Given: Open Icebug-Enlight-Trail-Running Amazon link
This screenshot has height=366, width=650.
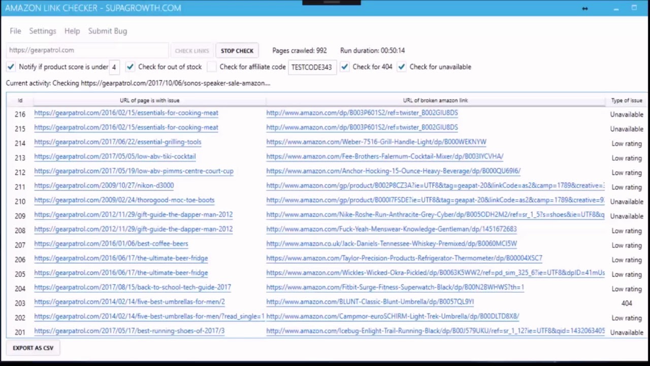Looking at the screenshot, I should (435, 331).
